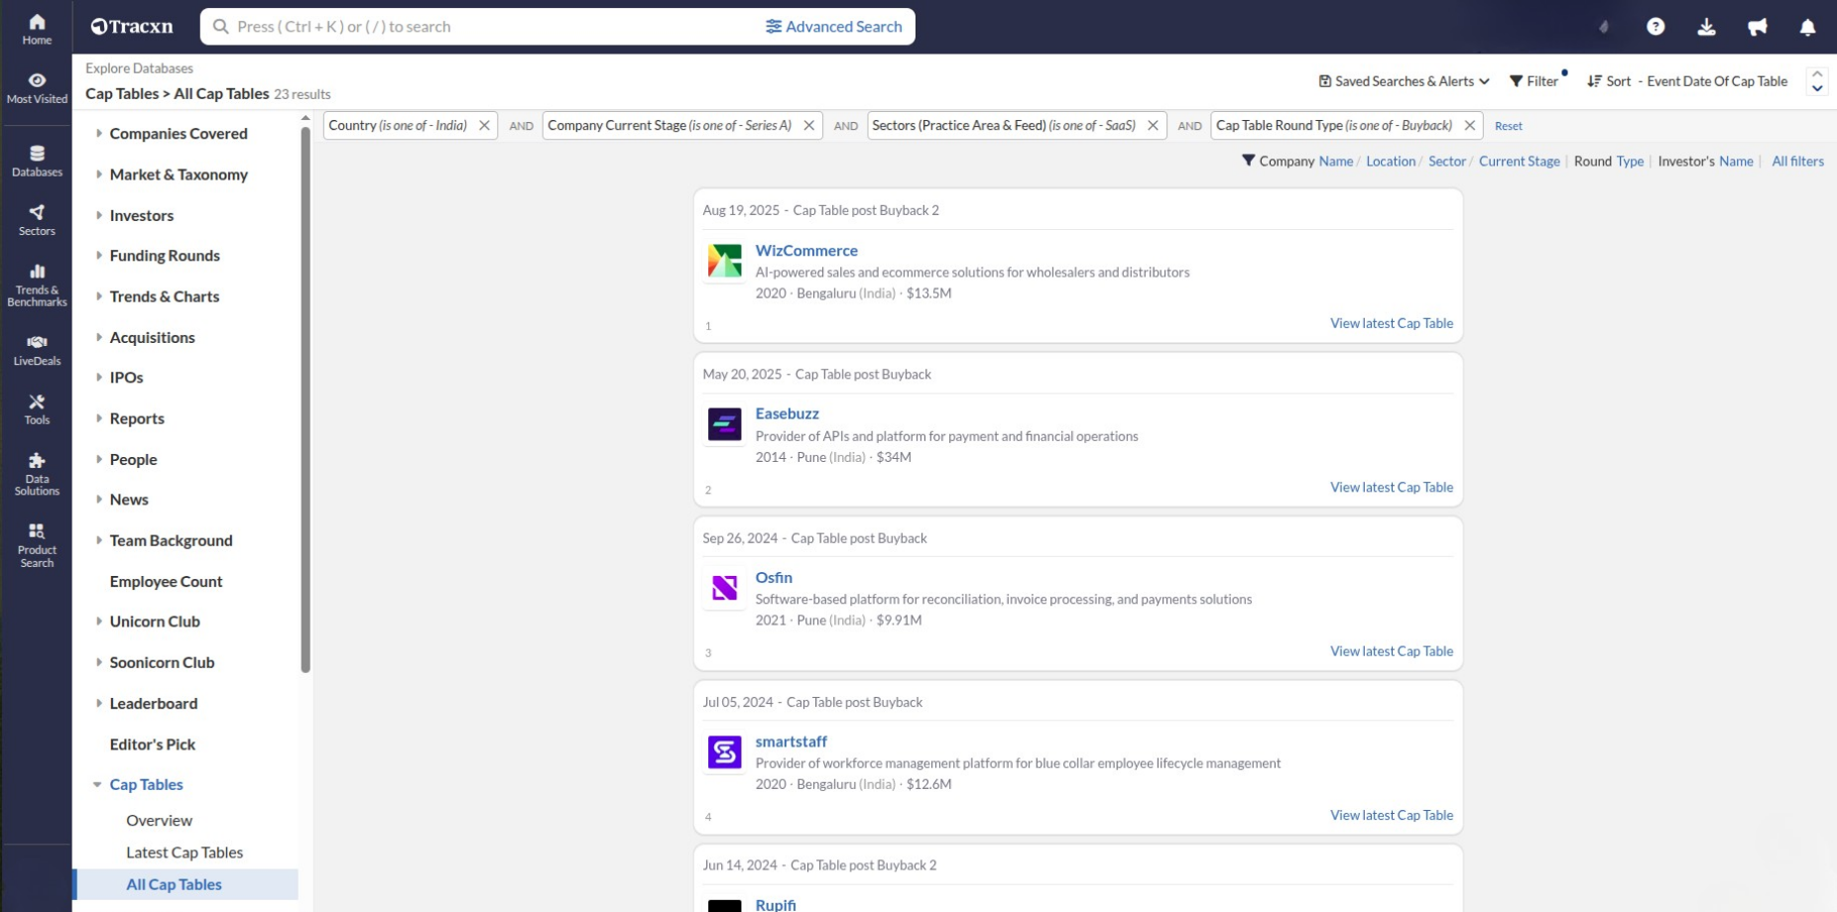
Task: Open Saved Searches & Alerts dropdown
Action: pyautogui.click(x=1404, y=81)
